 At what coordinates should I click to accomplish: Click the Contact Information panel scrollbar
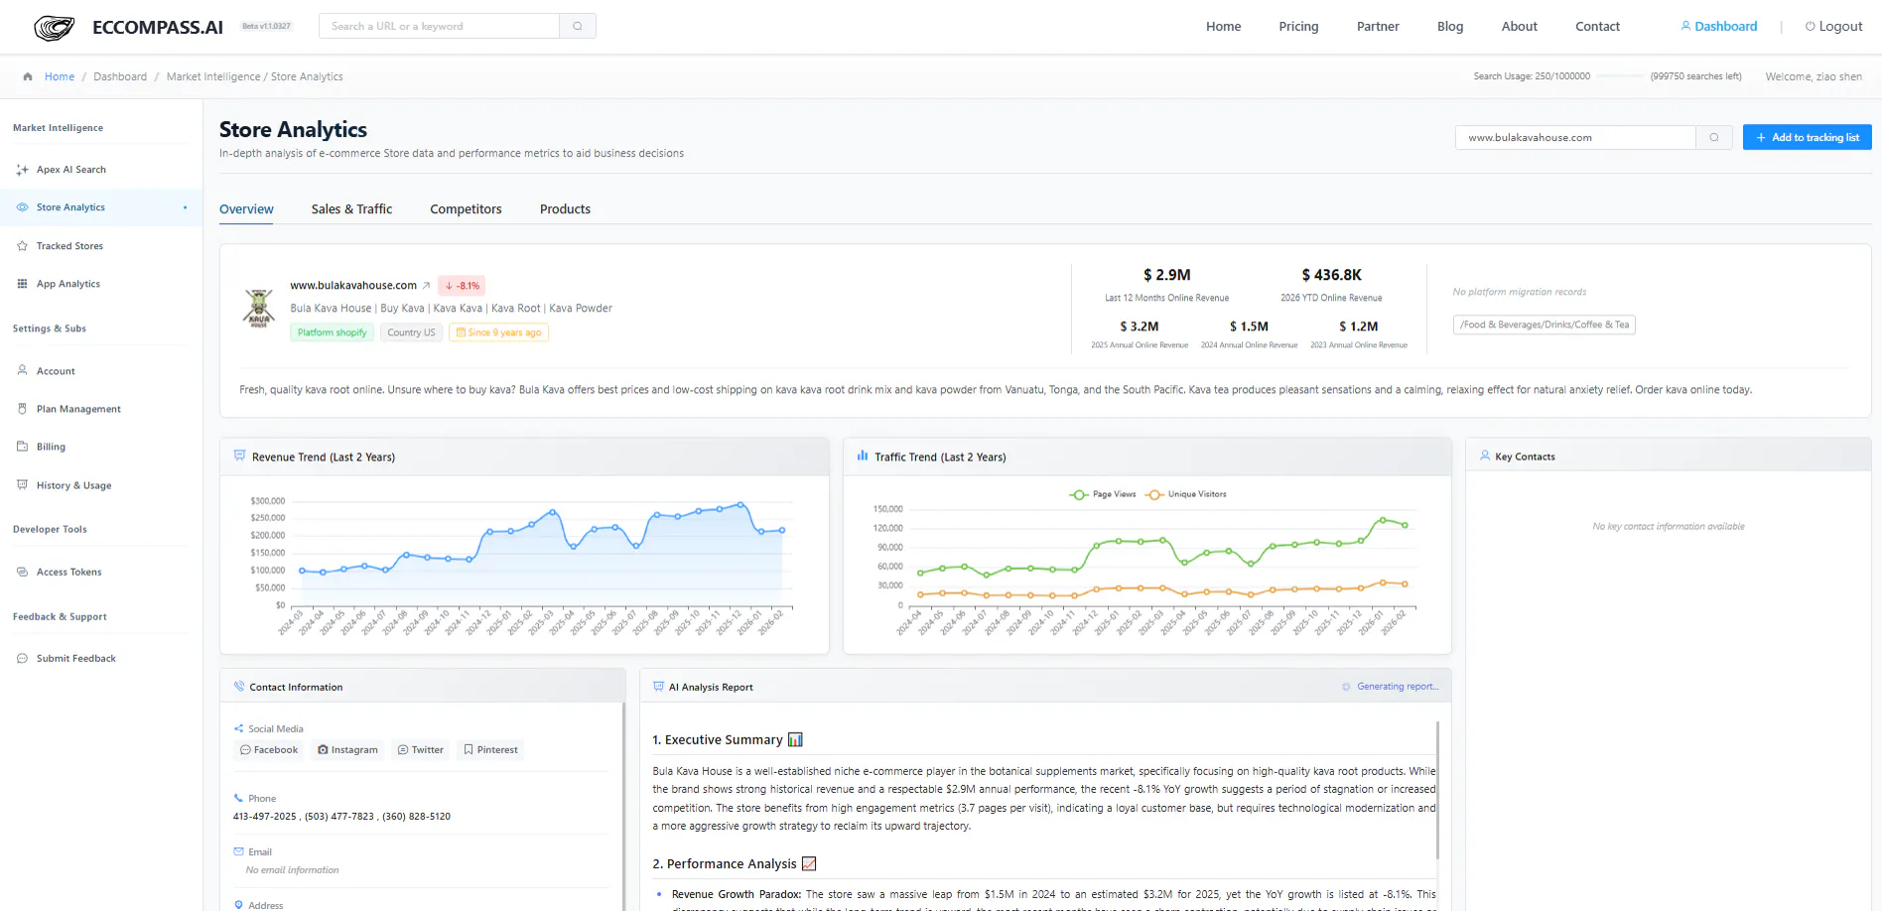click(623, 806)
